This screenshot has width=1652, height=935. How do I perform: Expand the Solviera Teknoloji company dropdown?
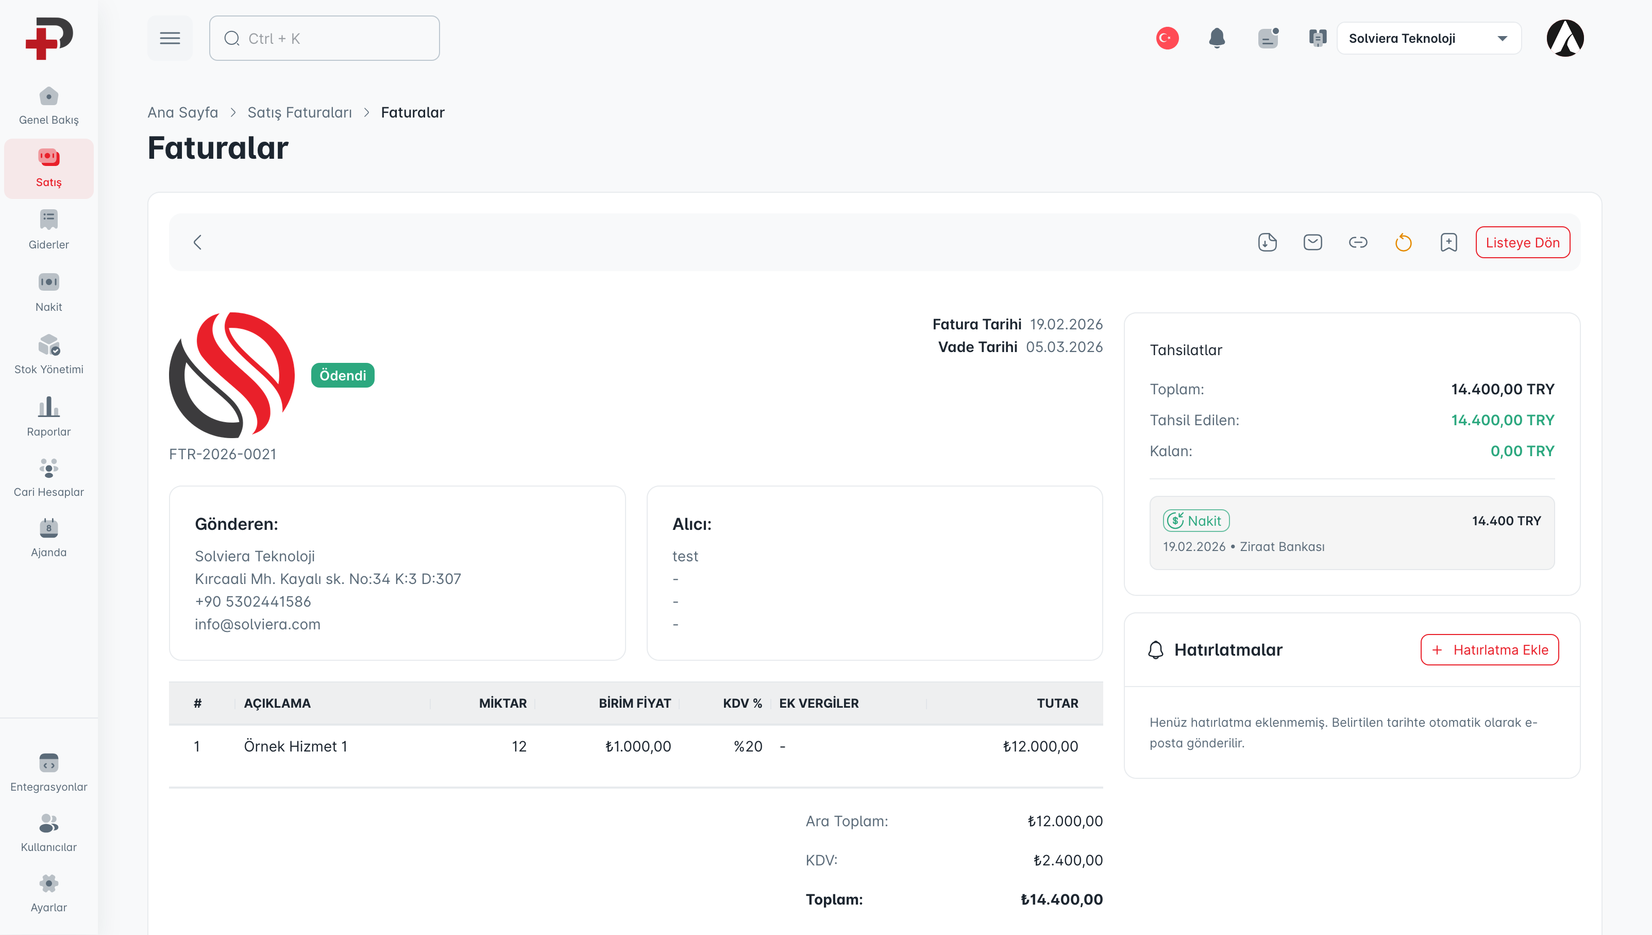(1429, 38)
